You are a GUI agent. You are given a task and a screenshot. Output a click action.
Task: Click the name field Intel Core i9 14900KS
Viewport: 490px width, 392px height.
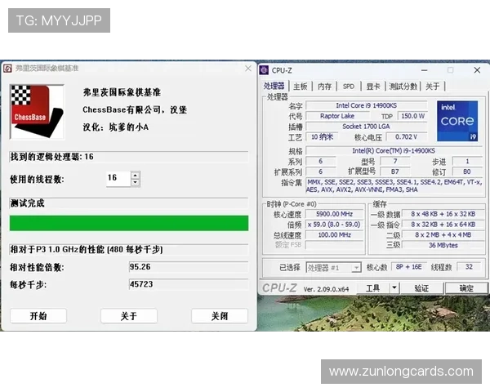[x=366, y=105]
